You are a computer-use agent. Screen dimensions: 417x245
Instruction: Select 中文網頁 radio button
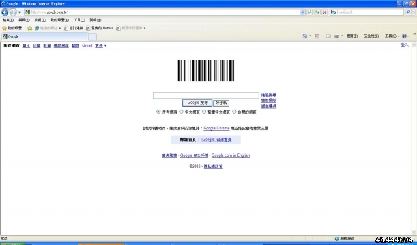pos(181,112)
